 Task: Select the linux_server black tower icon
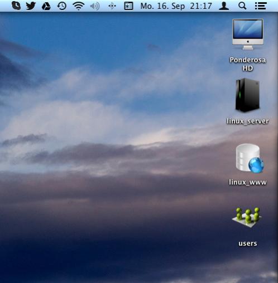(x=247, y=95)
